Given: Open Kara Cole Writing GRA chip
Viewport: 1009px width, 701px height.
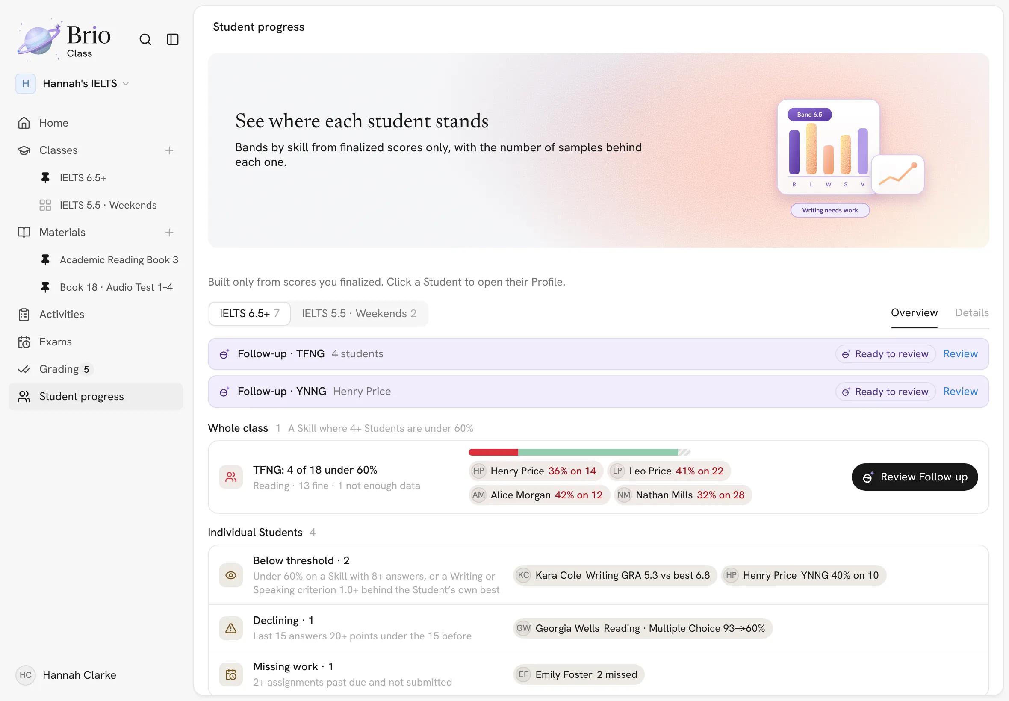Looking at the screenshot, I should click(x=614, y=575).
